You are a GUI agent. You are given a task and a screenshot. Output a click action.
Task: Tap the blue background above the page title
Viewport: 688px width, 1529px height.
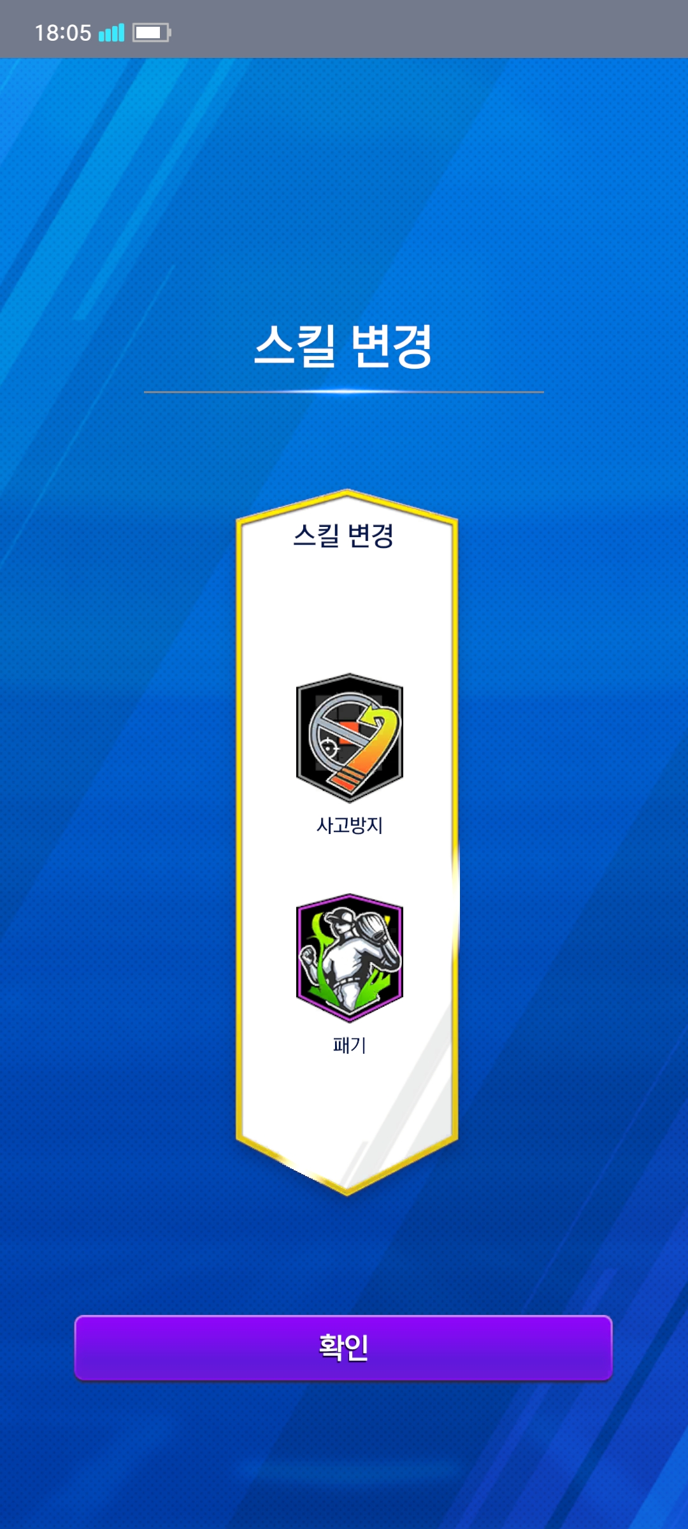[344, 191]
